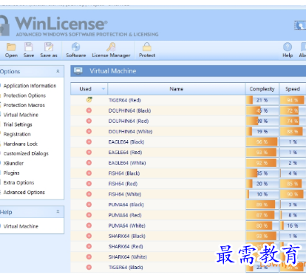Toggle the used icon for SHARK64 (Red)
The height and width of the screenshot is (278, 306).
click(89, 246)
